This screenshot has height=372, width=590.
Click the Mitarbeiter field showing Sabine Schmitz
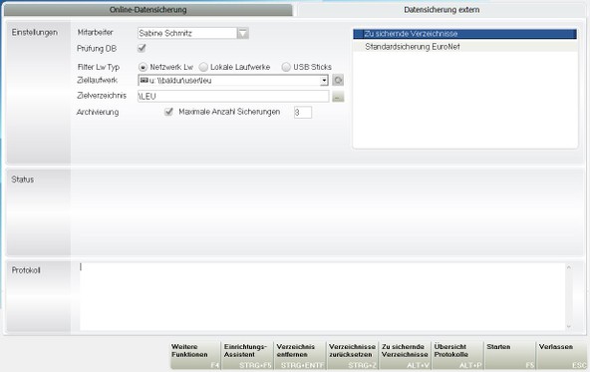(x=187, y=33)
